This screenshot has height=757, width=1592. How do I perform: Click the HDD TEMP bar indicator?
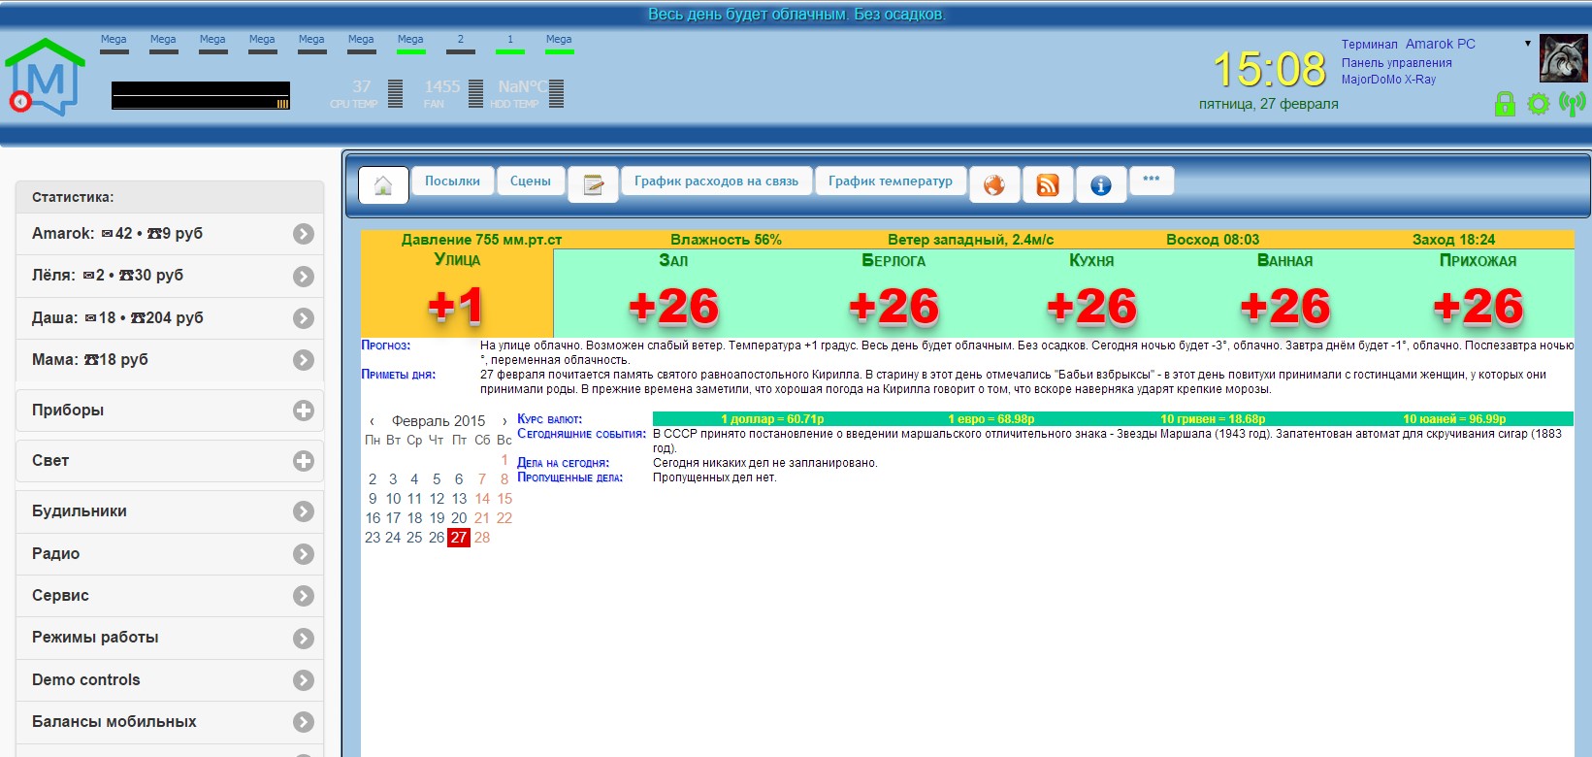[556, 93]
